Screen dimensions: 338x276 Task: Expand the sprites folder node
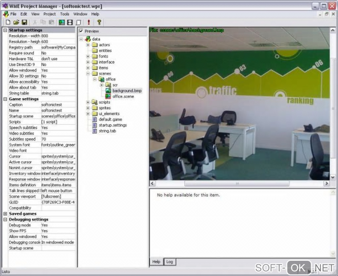(88, 108)
